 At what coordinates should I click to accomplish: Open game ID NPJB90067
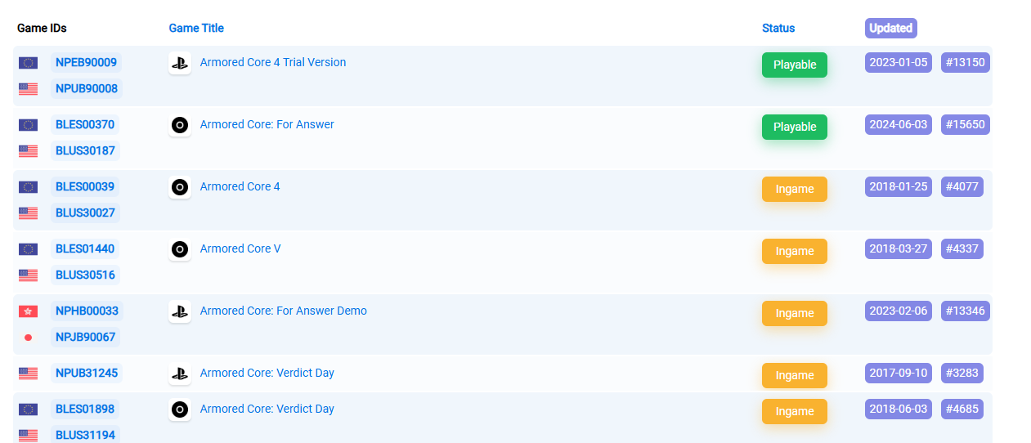tap(86, 337)
